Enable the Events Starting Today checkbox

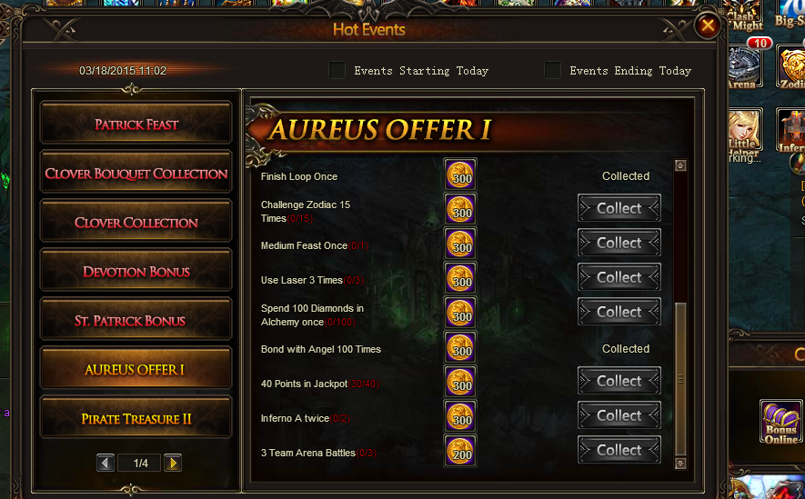(x=337, y=70)
